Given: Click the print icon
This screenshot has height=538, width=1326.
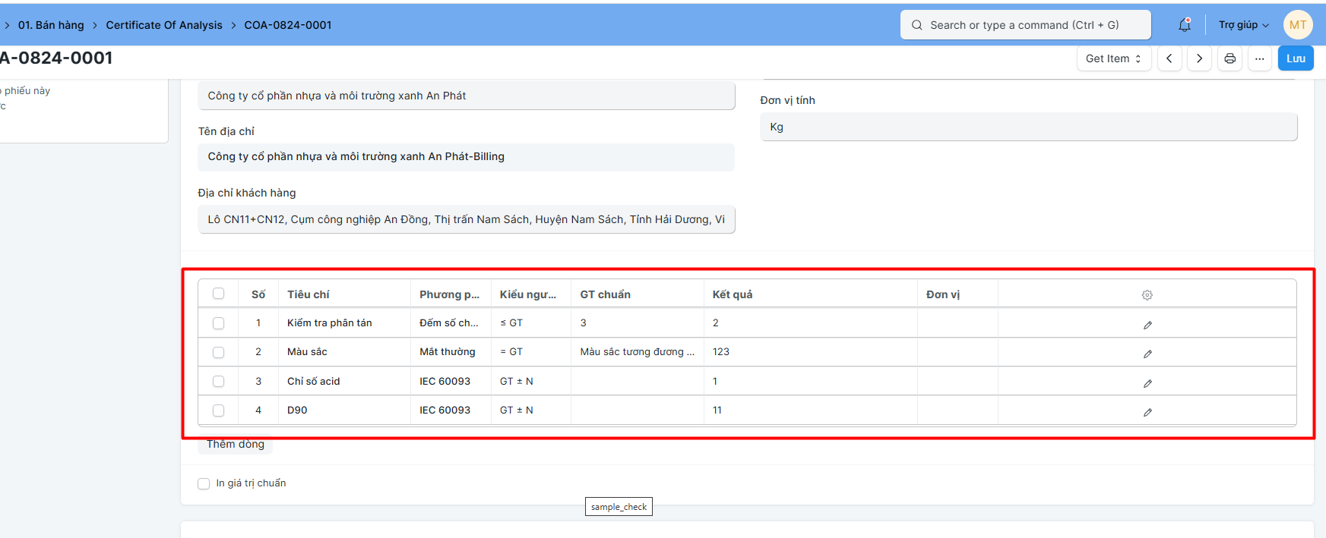Looking at the screenshot, I should coord(1229,58).
